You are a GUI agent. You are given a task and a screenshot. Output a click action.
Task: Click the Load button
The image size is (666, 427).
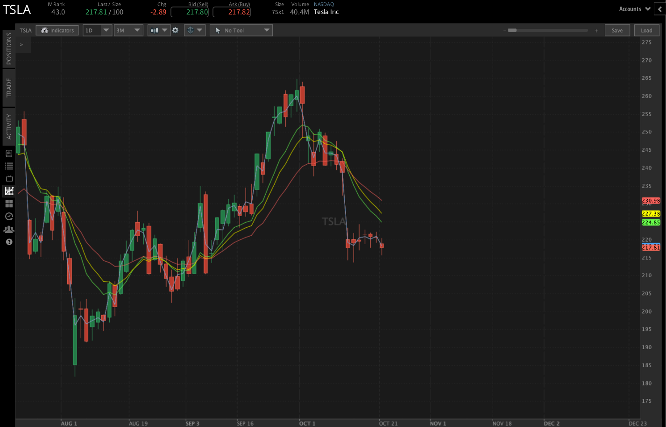tap(646, 30)
